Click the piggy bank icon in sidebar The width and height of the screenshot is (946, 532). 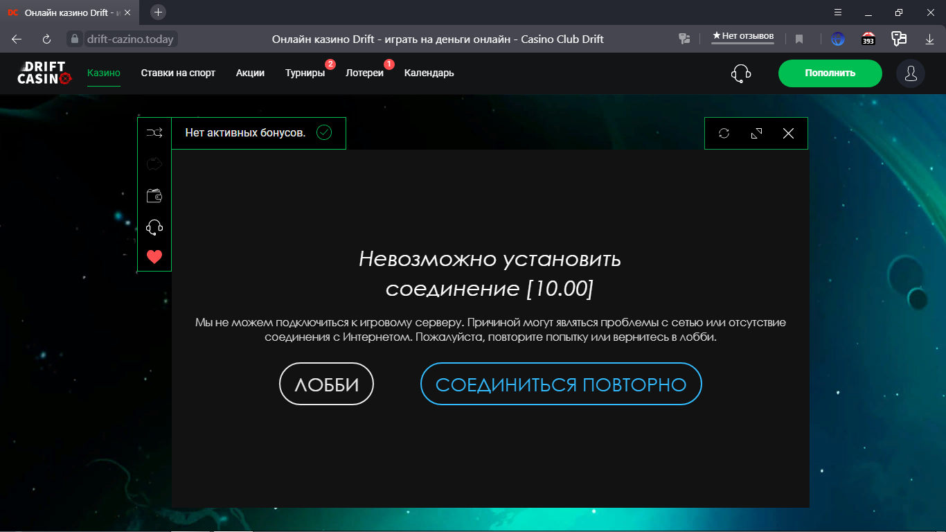pyautogui.click(x=154, y=164)
